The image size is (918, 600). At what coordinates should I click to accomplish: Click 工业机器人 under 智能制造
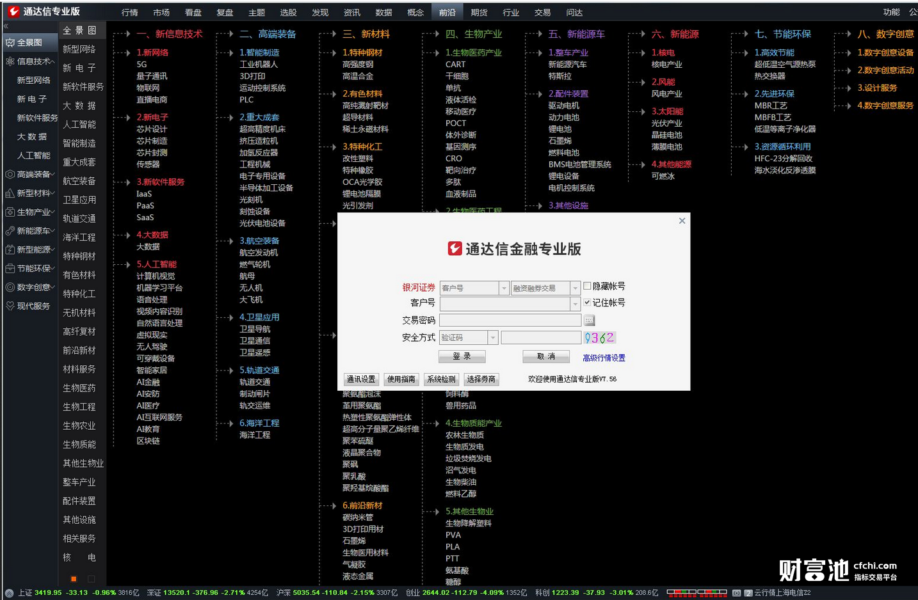[259, 64]
